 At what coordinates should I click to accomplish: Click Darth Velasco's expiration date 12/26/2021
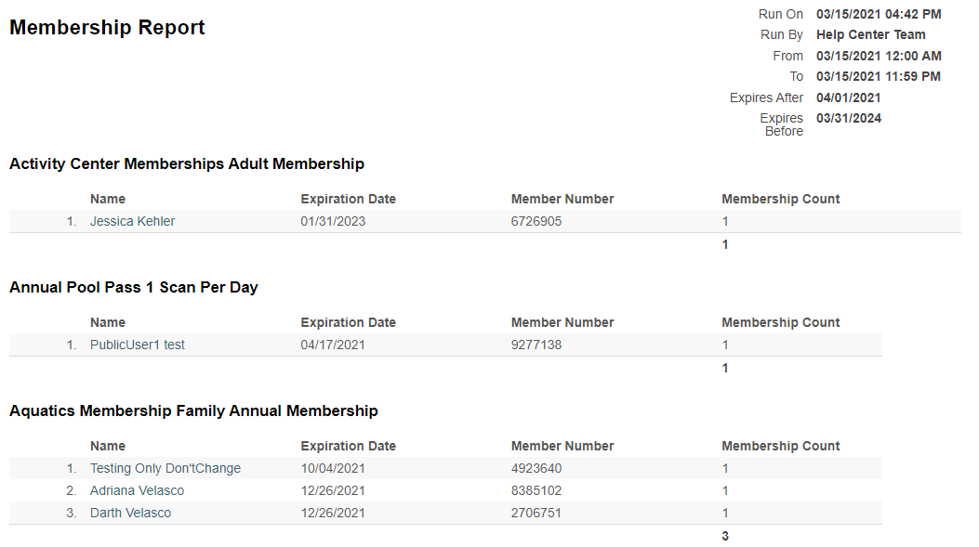click(333, 514)
